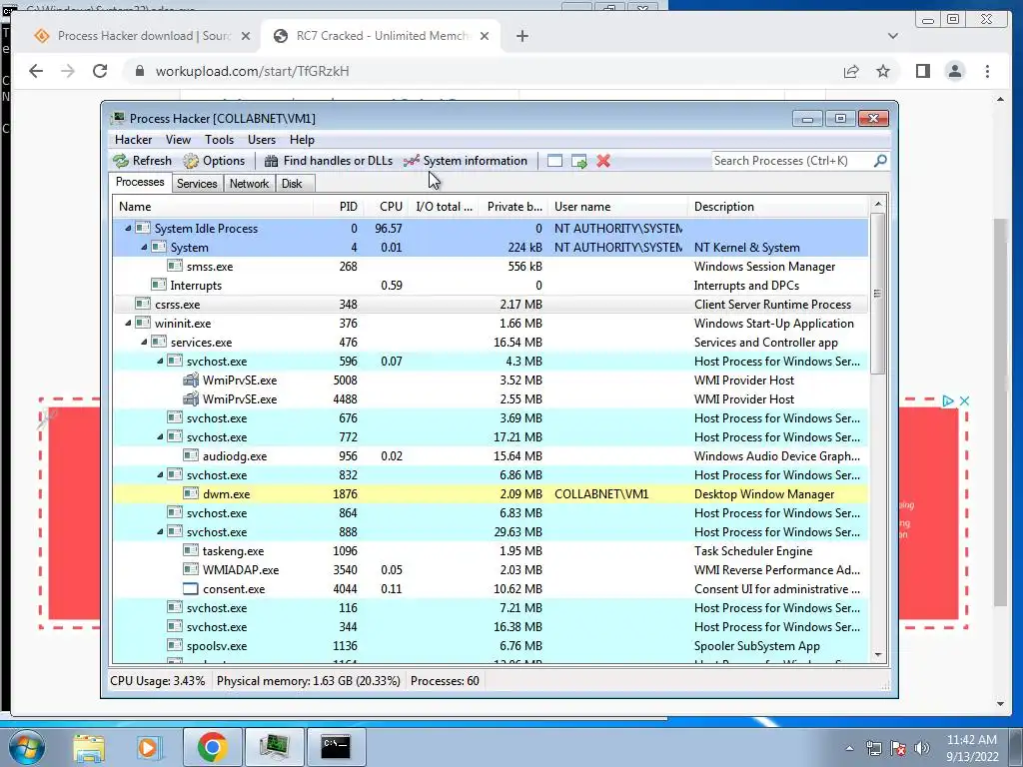Switch to Process Hacker download browser tab
The width and height of the screenshot is (1023, 767).
[142, 36]
